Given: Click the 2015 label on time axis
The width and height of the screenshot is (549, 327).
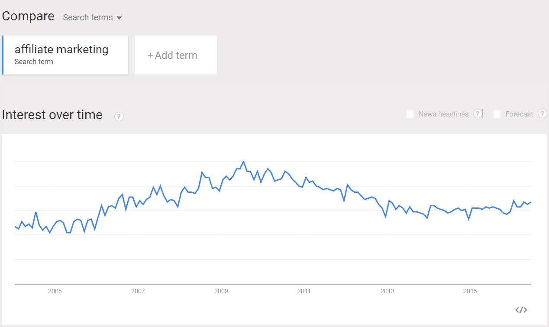Looking at the screenshot, I should 470,291.
